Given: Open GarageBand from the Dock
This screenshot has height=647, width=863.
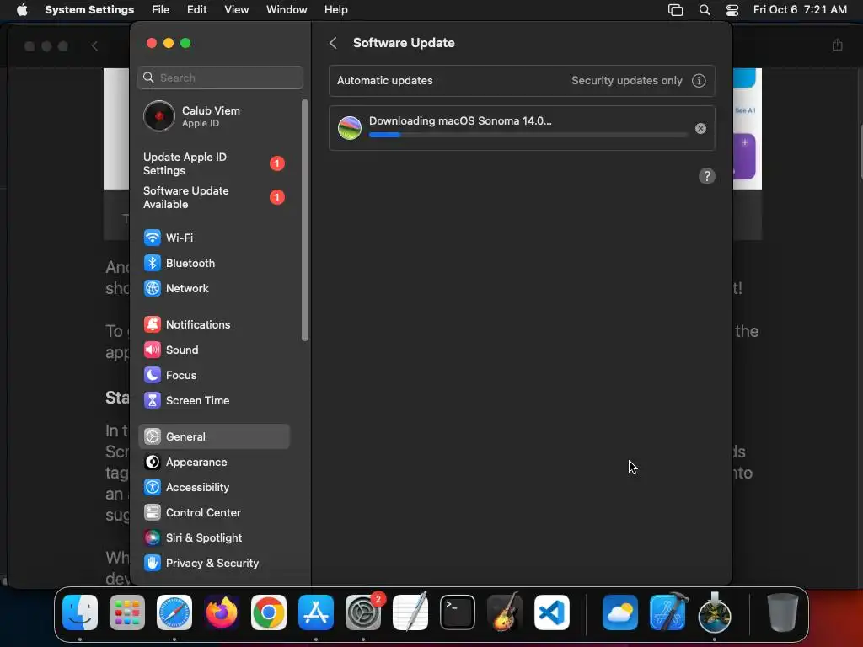Looking at the screenshot, I should click(505, 612).
